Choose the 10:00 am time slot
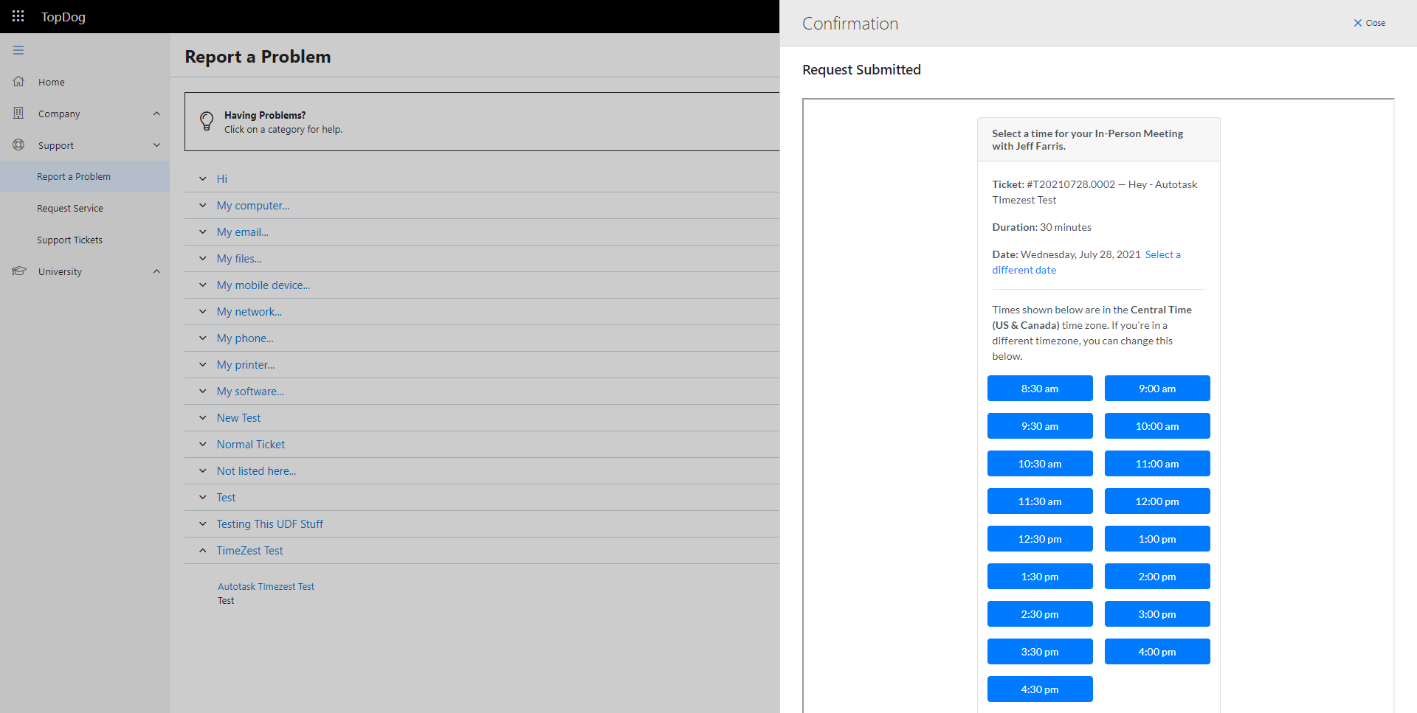 point(1157,426)
